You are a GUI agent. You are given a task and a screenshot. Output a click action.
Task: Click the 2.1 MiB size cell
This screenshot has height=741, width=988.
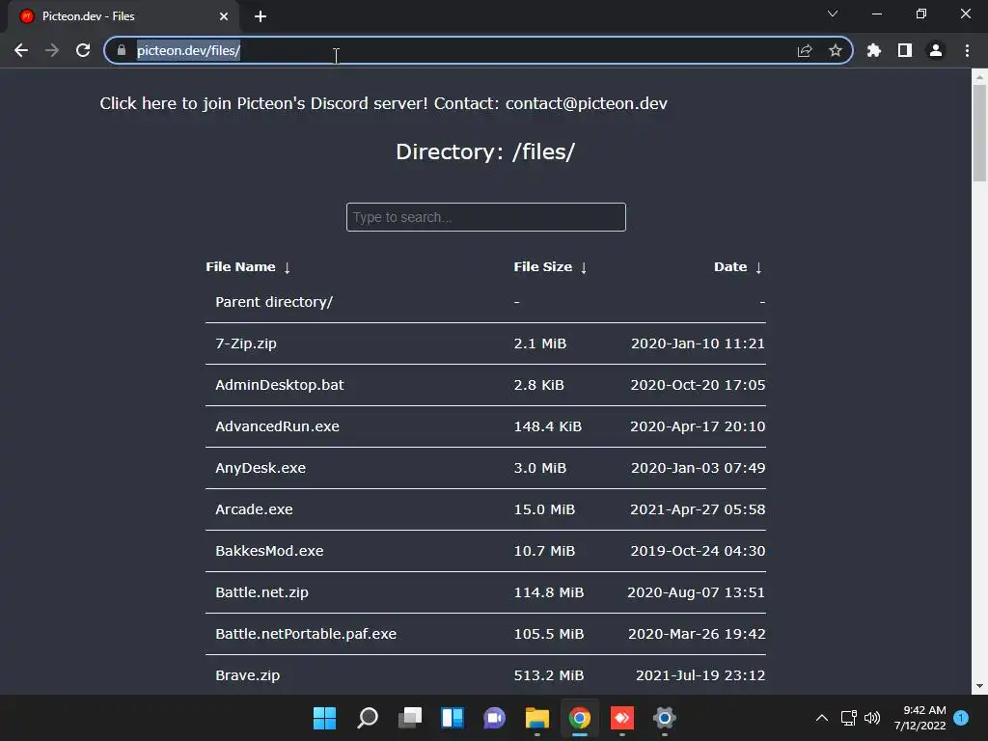click(x=540, y=343)
